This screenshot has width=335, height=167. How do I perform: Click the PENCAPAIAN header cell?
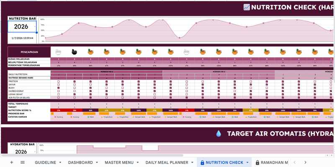tap(29, 52)
